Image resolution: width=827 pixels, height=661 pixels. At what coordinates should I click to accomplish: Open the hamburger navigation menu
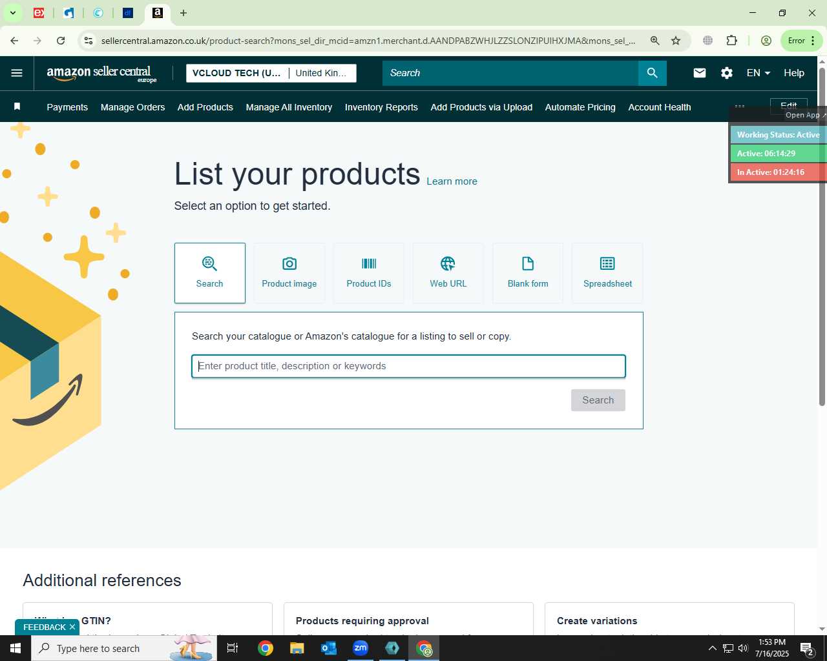click(17, 73)
